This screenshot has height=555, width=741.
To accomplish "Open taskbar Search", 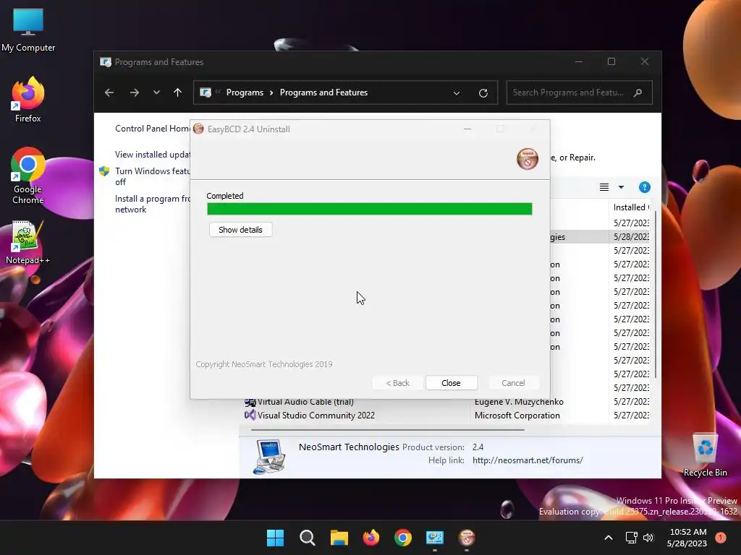I will tap(307, 538).
